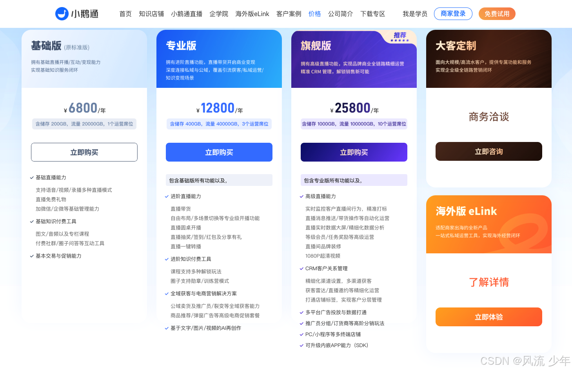Image resolution: width=572 pixels, height=371 pixels.
Task: Click 立即购买 for the 25800 旗舰版
Action: tap(354, 152)
